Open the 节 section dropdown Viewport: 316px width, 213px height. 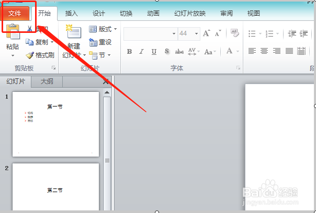click(x=100, y=55)
